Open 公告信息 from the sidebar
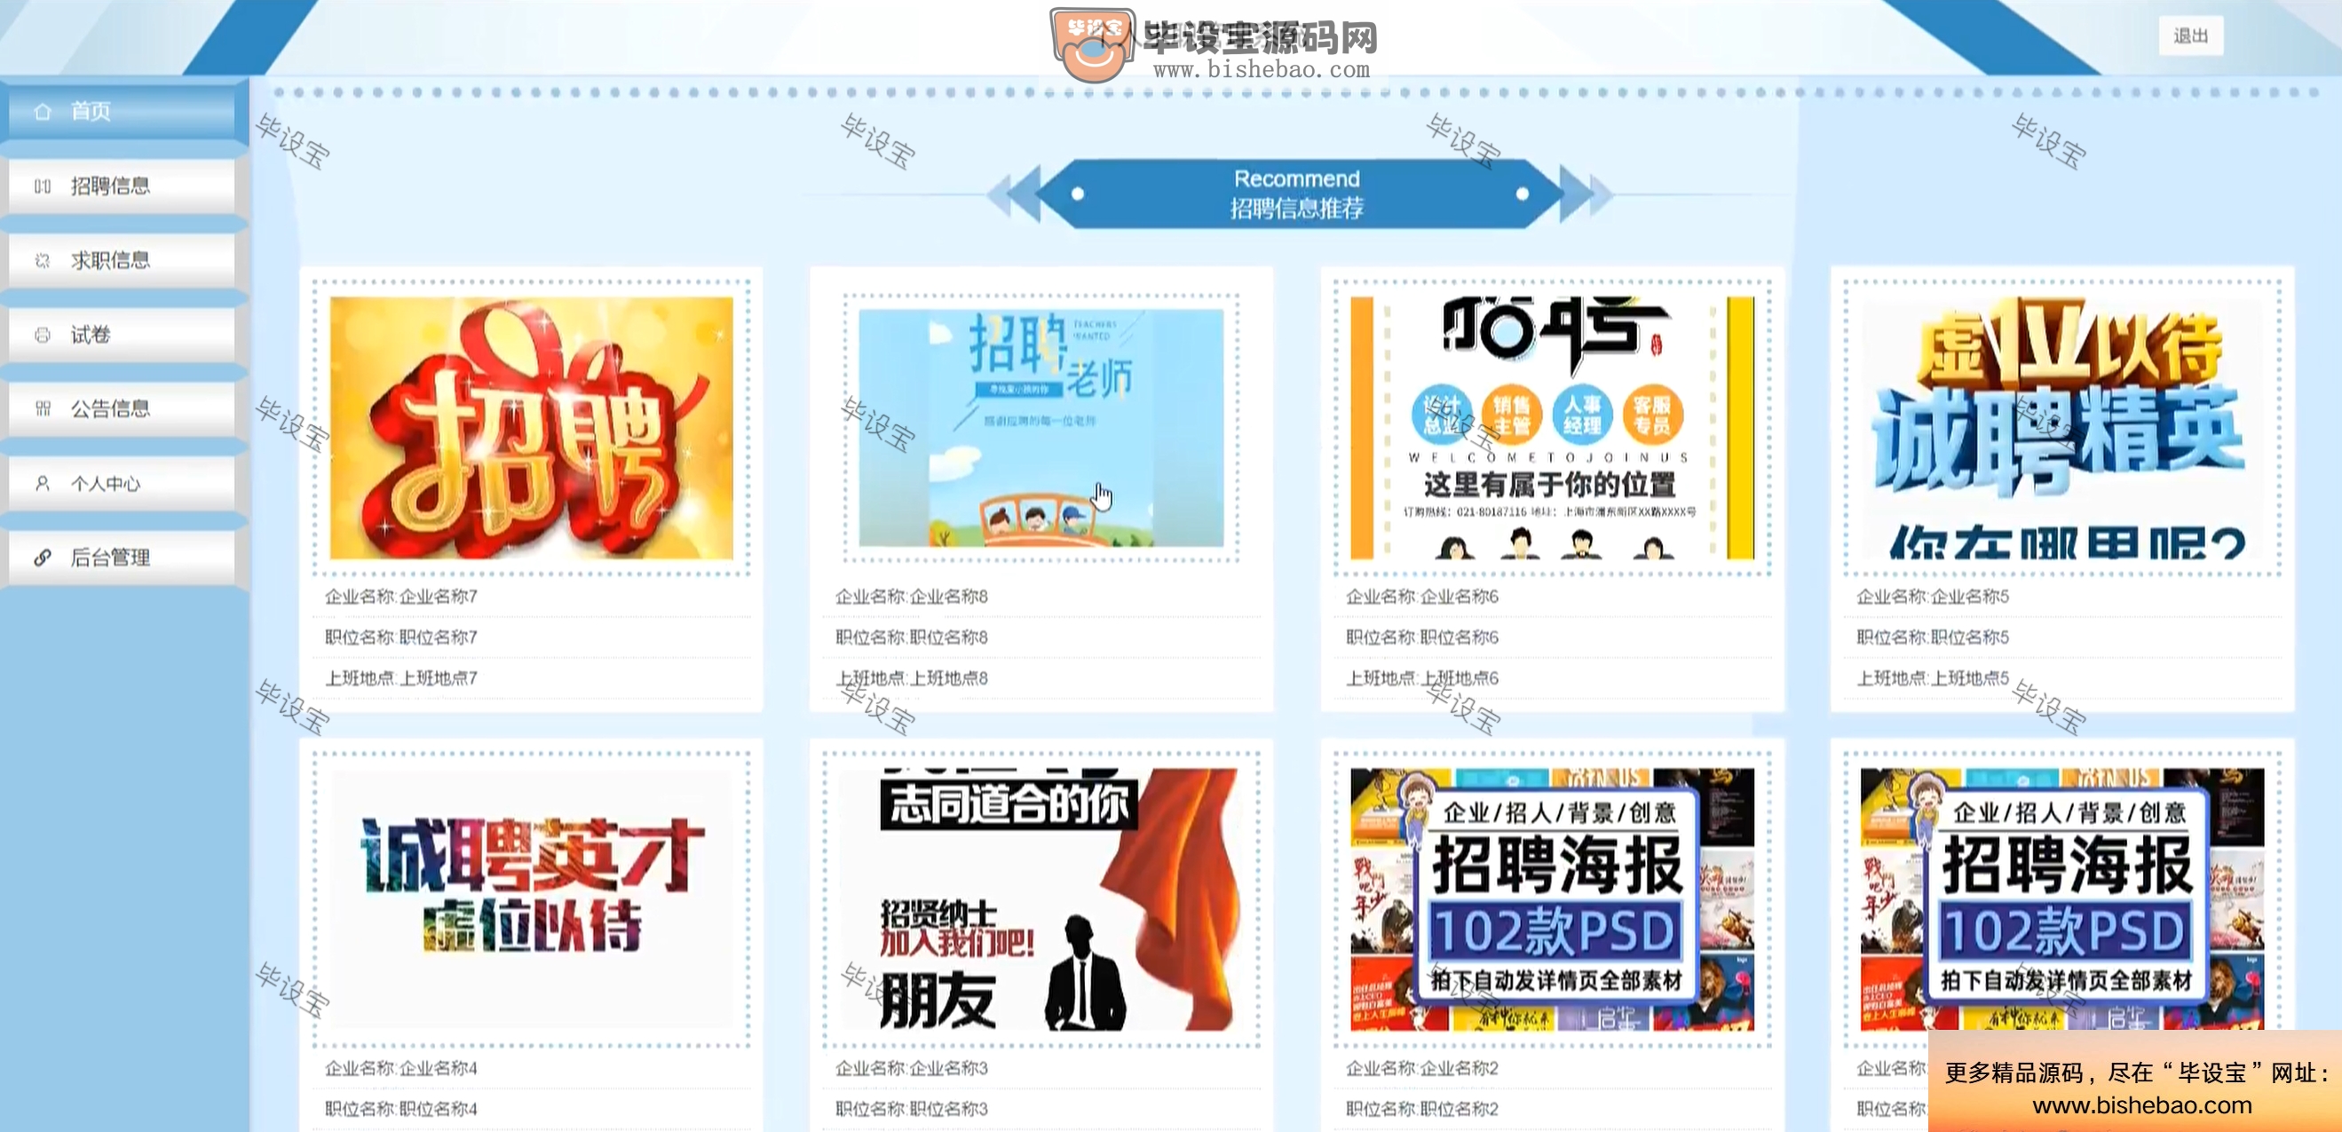This screenshot has height=1132, width=2342. [122, 409]
